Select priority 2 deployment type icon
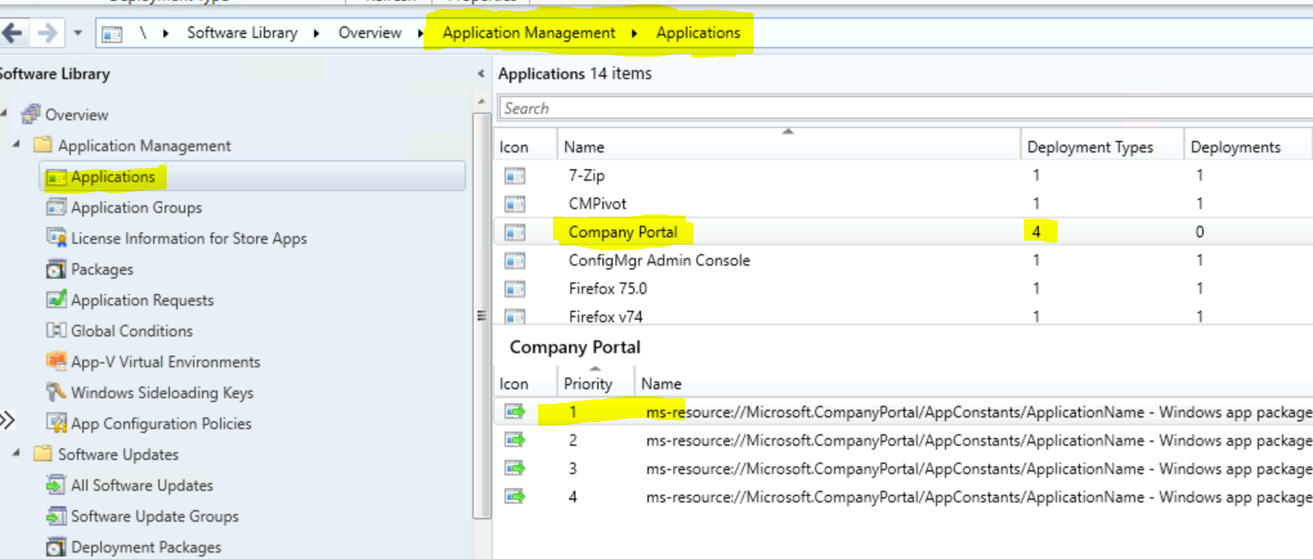This screenshot has width=1313, height=559. [515, 439]
